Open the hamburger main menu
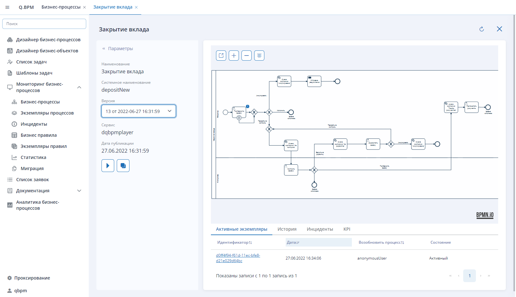Screen dimensions: 516x297 (x=7, y=7)
